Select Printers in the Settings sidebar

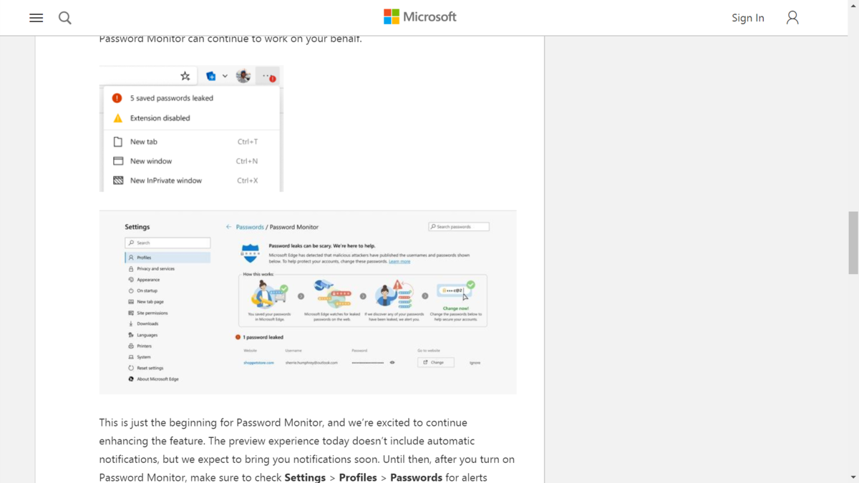coord(144,346)
